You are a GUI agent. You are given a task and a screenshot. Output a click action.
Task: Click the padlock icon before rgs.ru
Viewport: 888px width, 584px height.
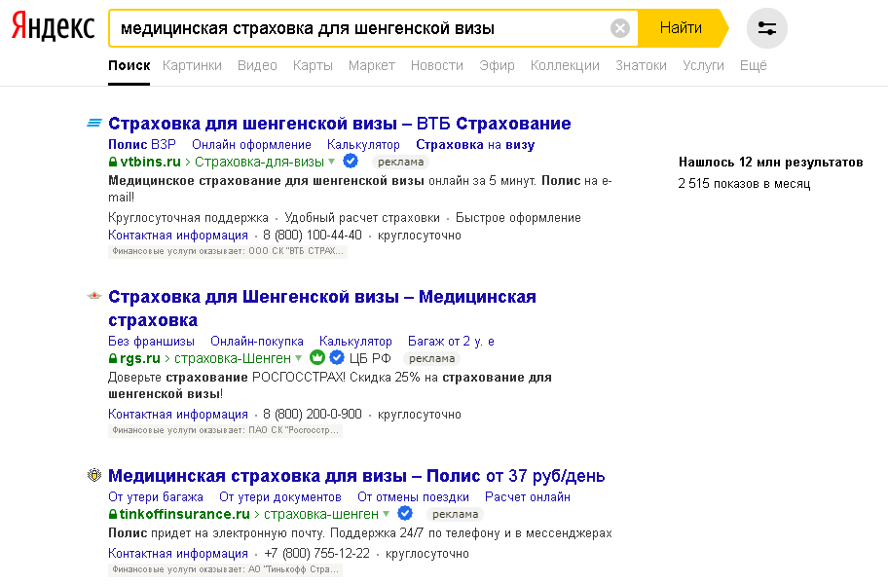tap(113, 358)
